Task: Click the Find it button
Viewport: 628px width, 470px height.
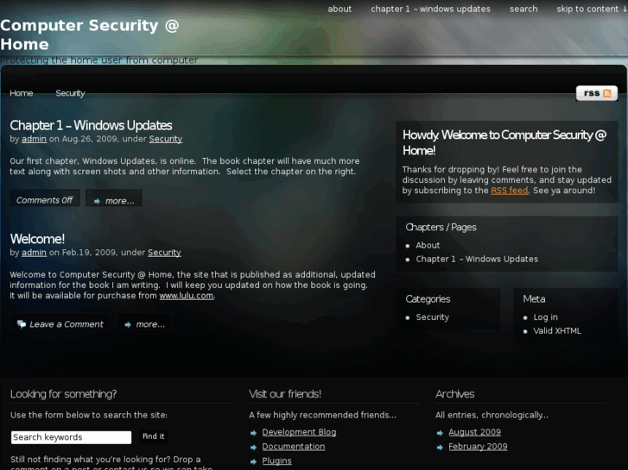Action: pyautogui.click(x=153, y=436)
